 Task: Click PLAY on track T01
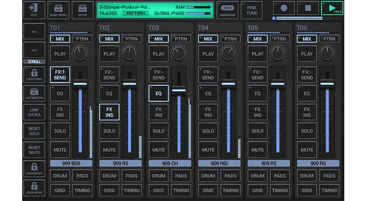coord(60,54)
